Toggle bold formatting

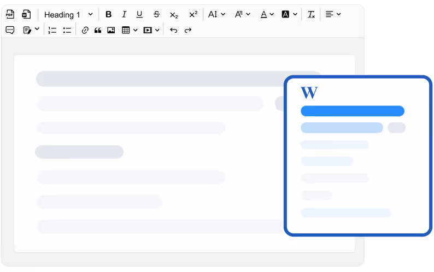[108, 15]
